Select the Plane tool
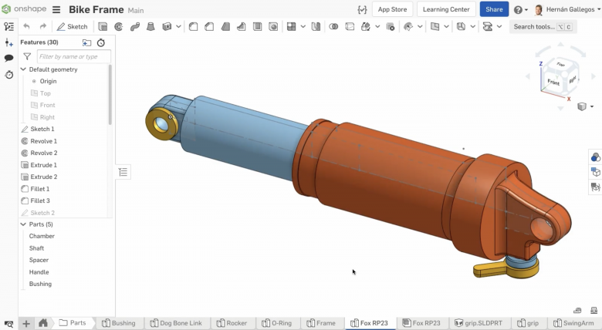The height and width of the screenshot is (330, 602). point(435,26)
